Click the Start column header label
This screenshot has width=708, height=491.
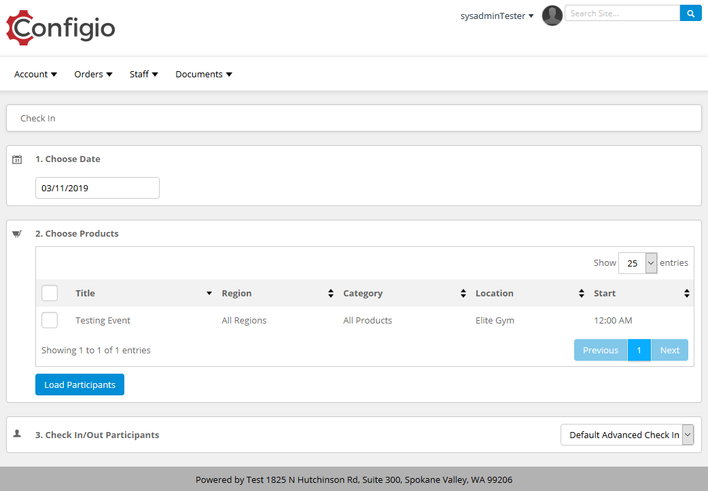click(x=605, y=293)
